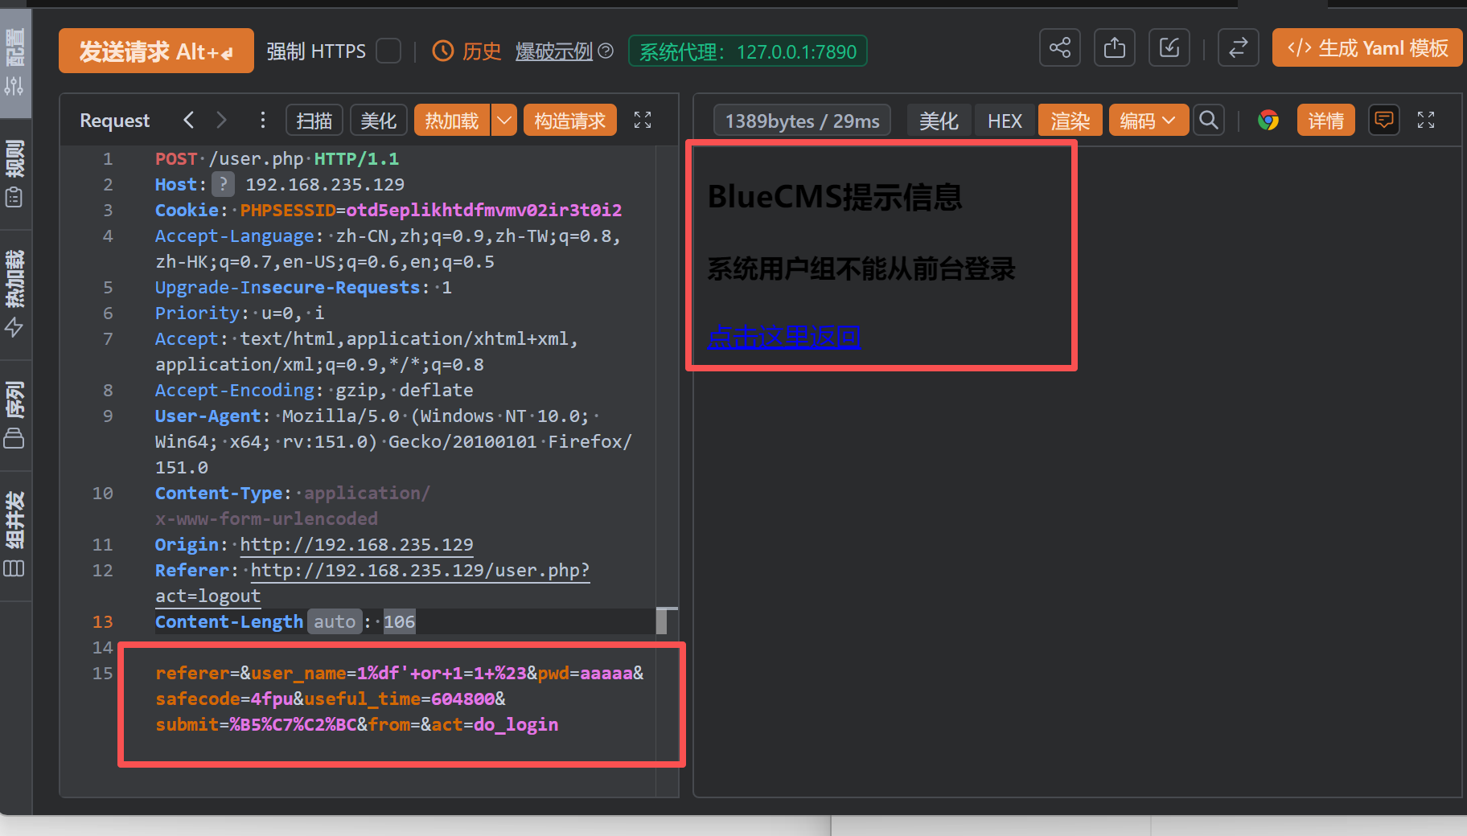Click the 构造请求 button
This screenshot has height=836, width=1467.
click(x=570, y=121)
